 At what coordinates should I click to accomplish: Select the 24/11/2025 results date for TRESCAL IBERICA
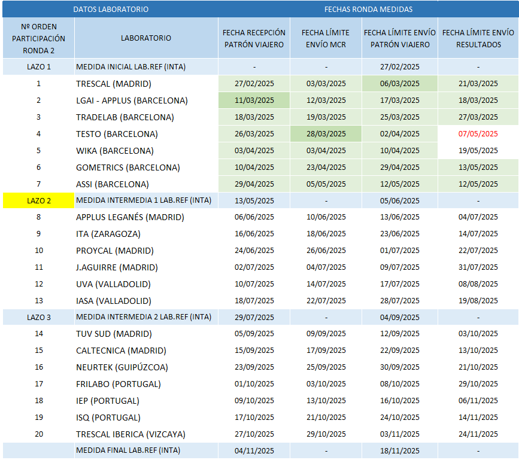478,434
